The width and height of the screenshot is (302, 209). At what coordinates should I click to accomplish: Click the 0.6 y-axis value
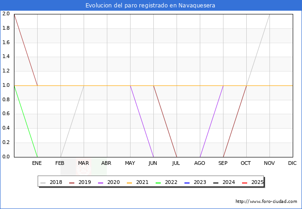(6, 113)
